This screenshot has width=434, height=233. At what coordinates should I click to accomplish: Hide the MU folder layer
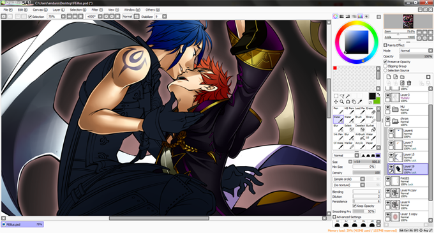click(x=388, y=107)
